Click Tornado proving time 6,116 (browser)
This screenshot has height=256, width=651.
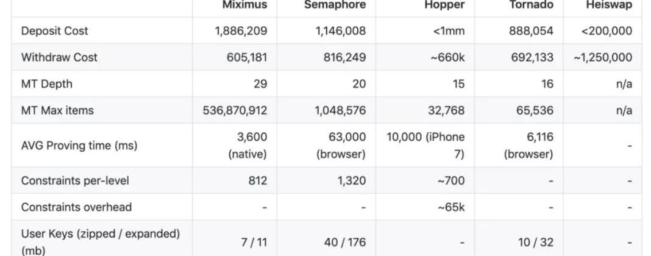click(528, 146)
